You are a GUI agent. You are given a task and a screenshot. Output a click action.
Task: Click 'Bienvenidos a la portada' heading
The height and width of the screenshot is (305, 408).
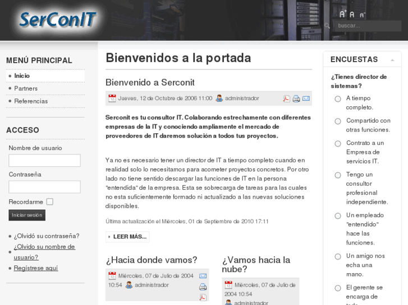178,58
